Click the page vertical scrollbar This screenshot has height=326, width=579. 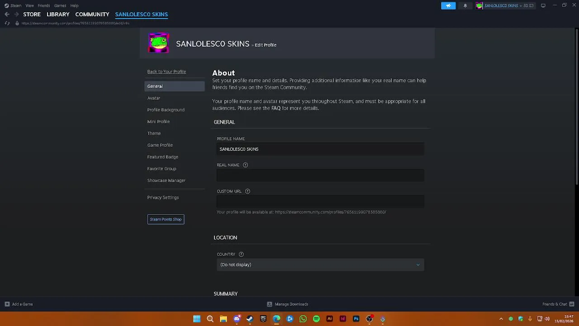click(576, 106)
